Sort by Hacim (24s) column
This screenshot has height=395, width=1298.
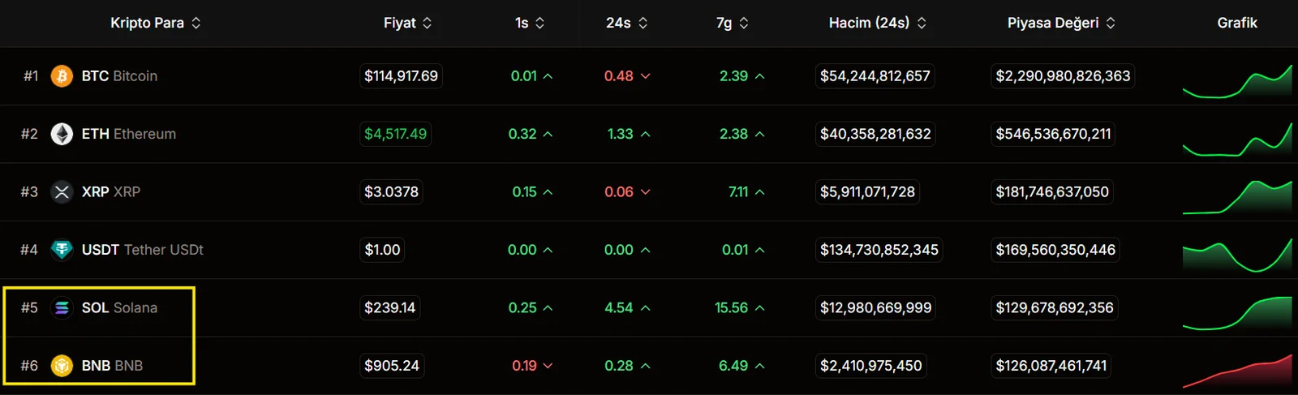tap(878, 23)
